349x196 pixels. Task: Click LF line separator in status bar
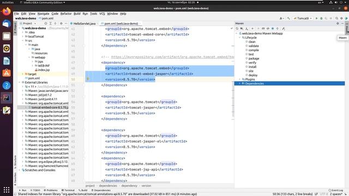pos(316,194)
